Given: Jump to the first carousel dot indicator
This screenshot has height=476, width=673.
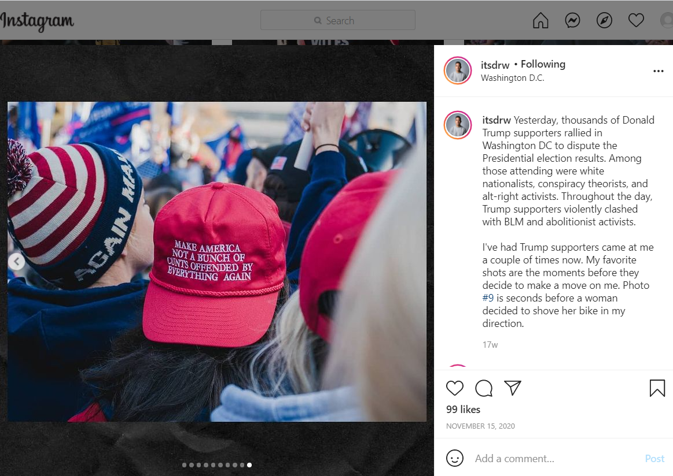Looking at the screenshot, I should pyautogui.click(x=184, y=465).
